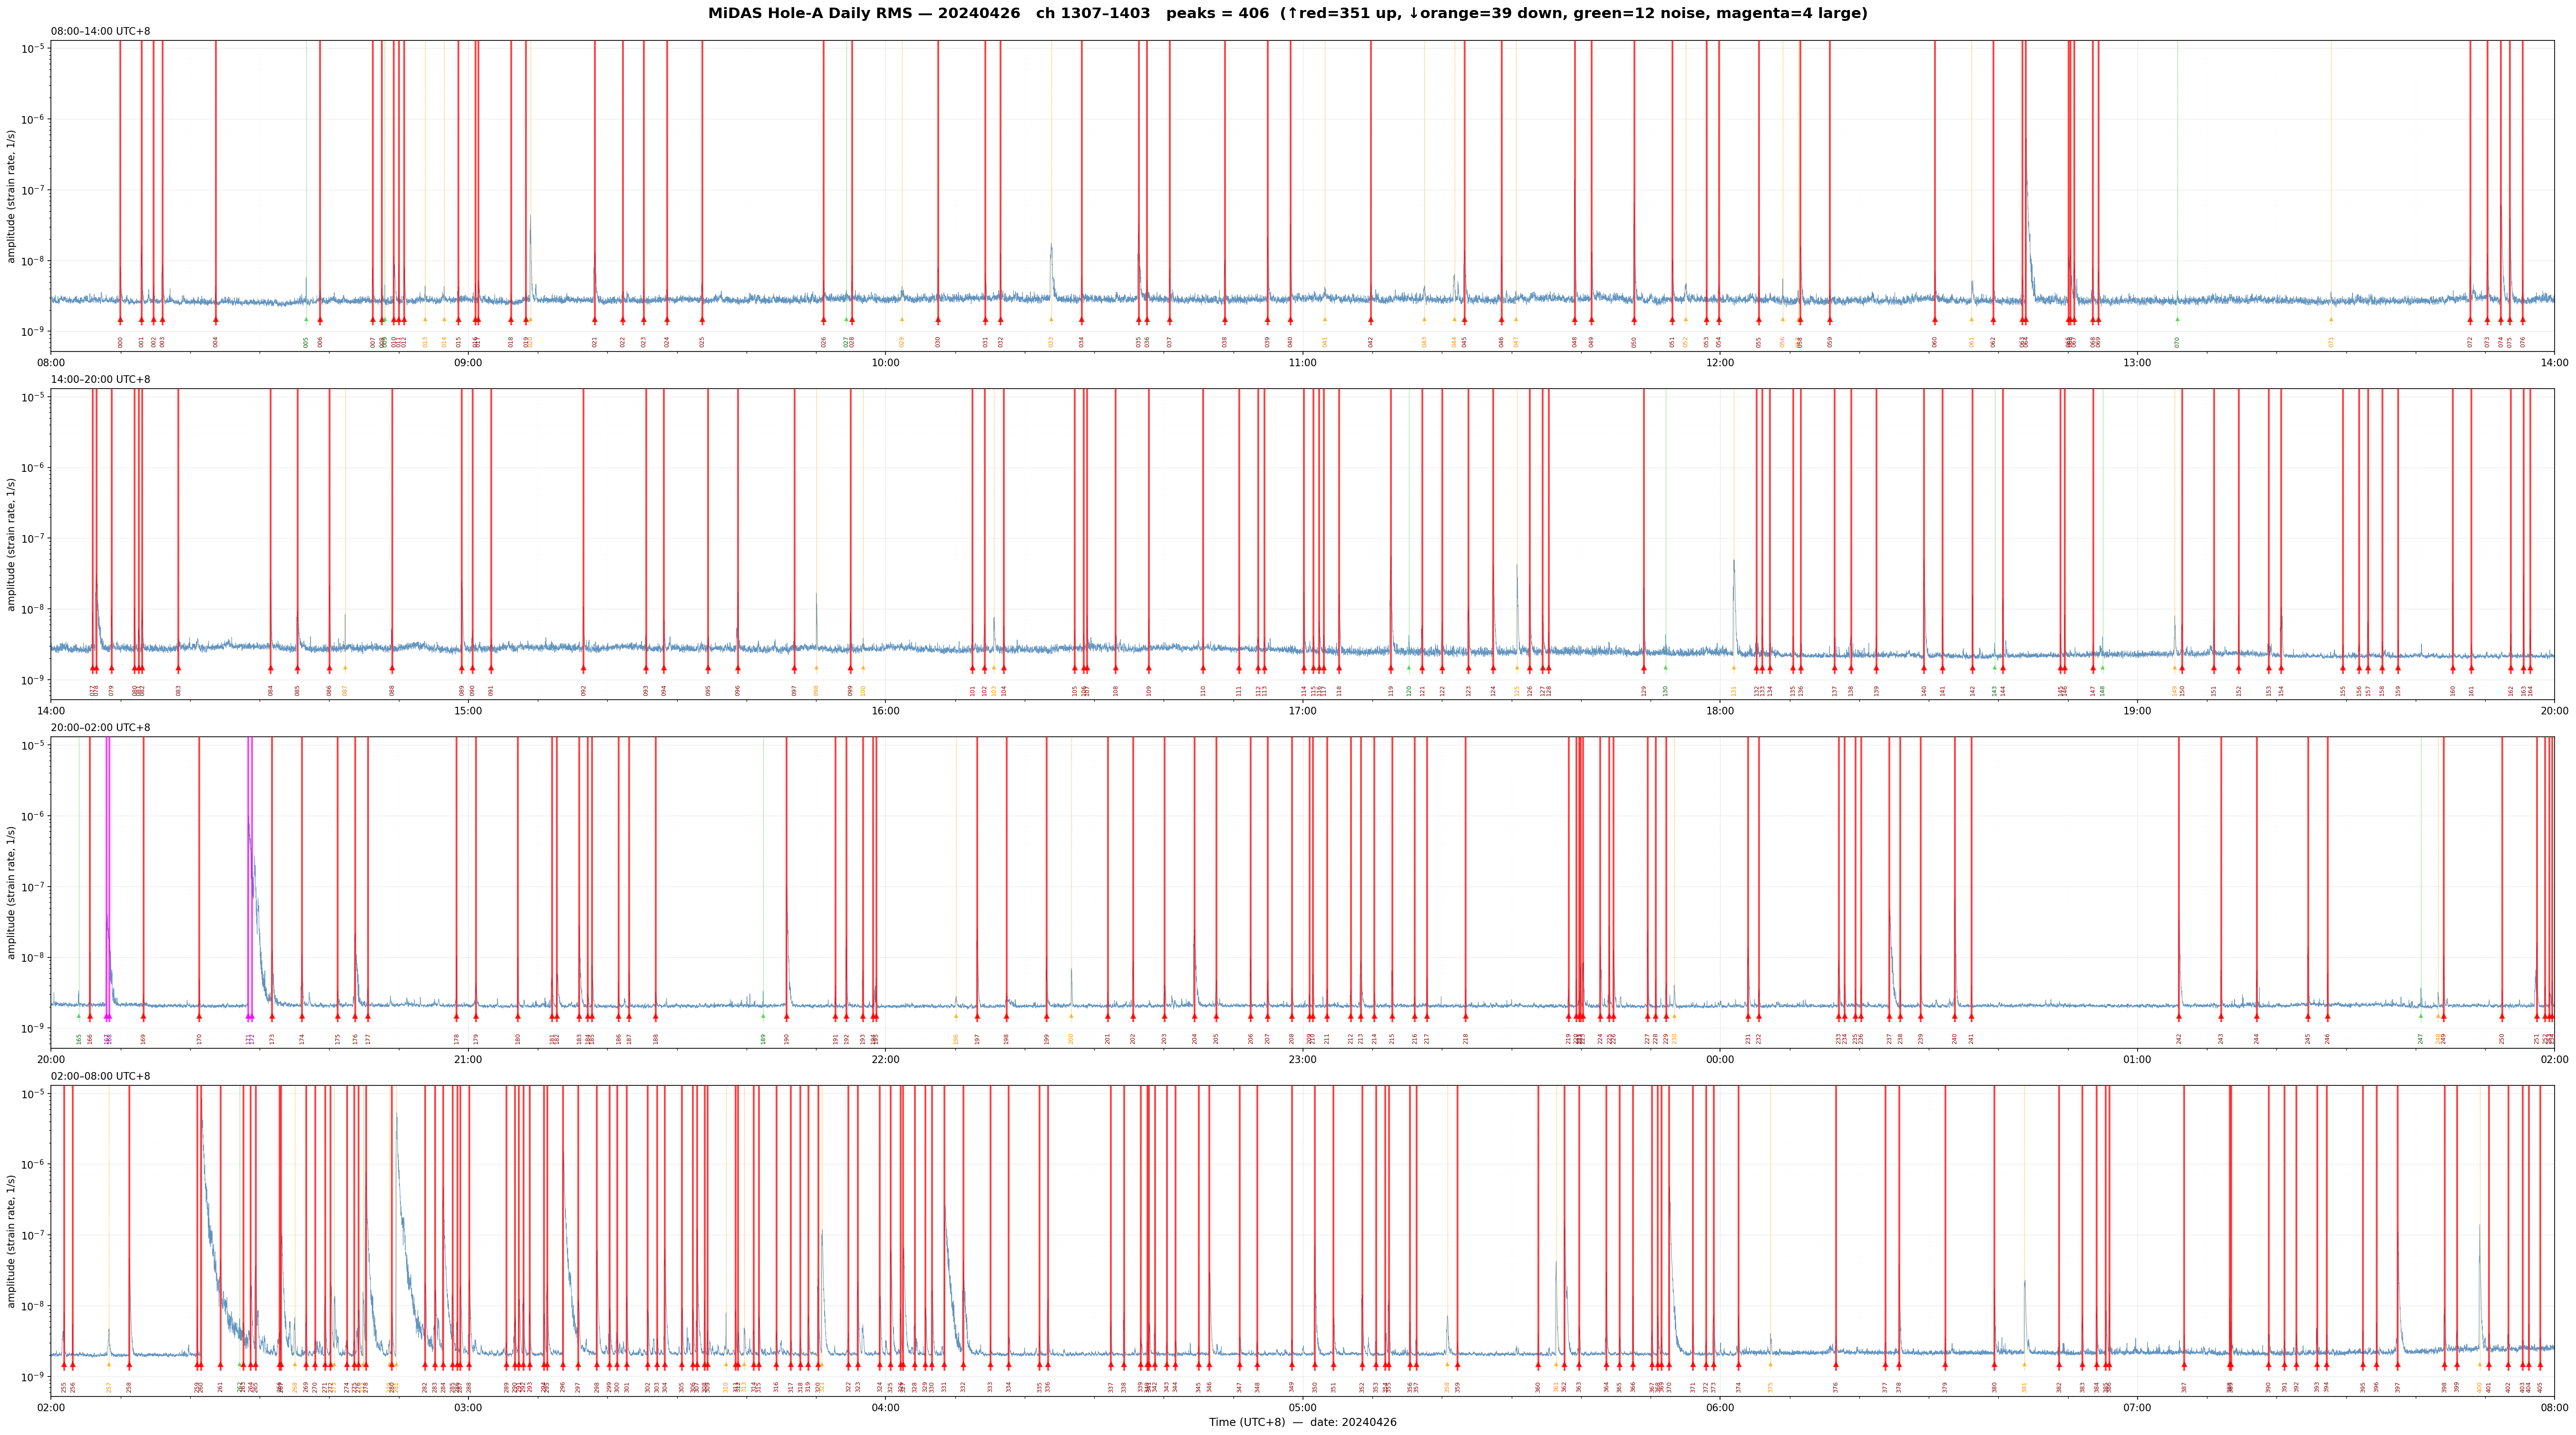Click the 11:00 x-axis tick label
This screenshot has width=2576, height=1435.
pyautogui.click(x=1302, y=363)
